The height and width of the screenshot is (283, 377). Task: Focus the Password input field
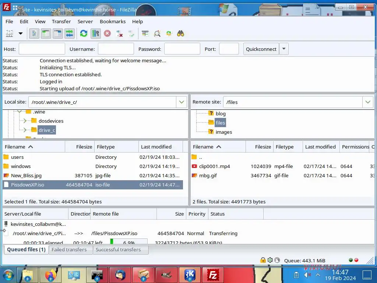click(x=182, y=49)
